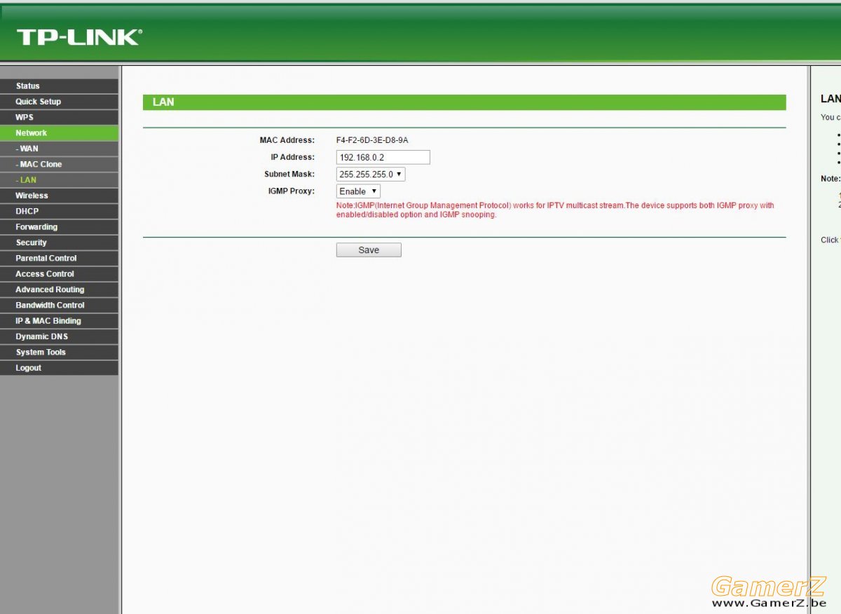Click the MAC Address label

tap(287, 140)
